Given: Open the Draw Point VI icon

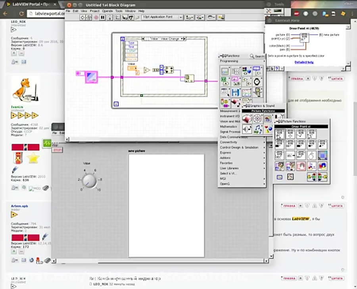Looking at the screenshot, I should (280, 134).
